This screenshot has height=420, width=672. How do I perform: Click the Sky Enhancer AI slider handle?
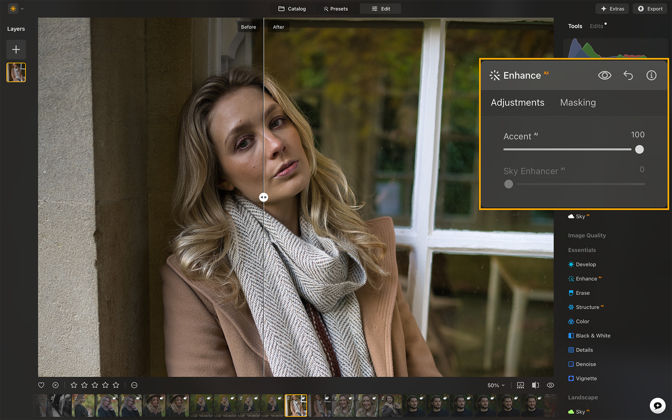coord(509,184)
